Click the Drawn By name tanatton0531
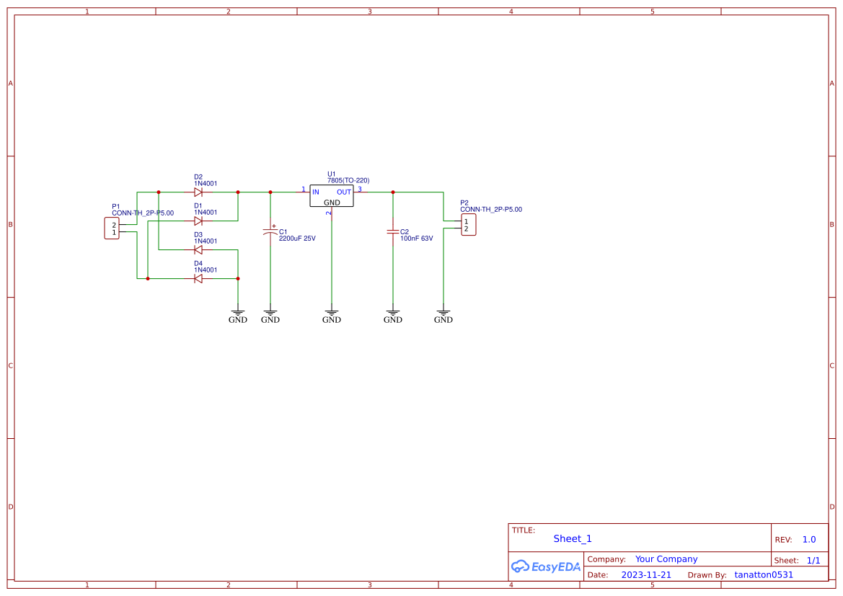The image size is (843, 596). click(x=763, y=574)
